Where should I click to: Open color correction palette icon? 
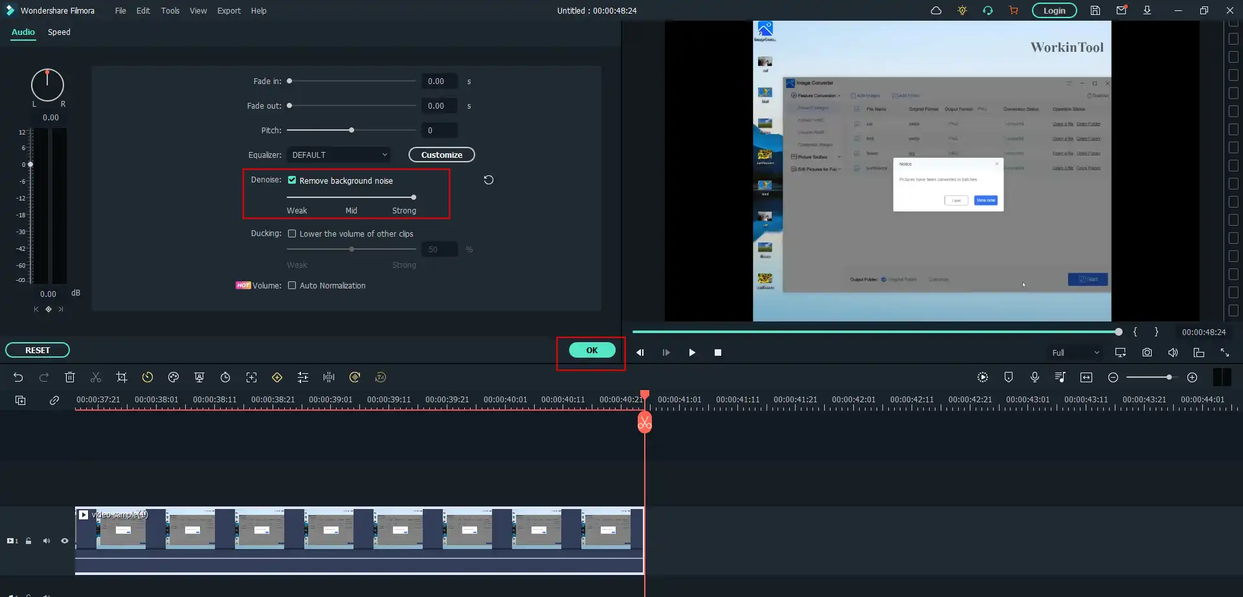[x=174, y=377]
